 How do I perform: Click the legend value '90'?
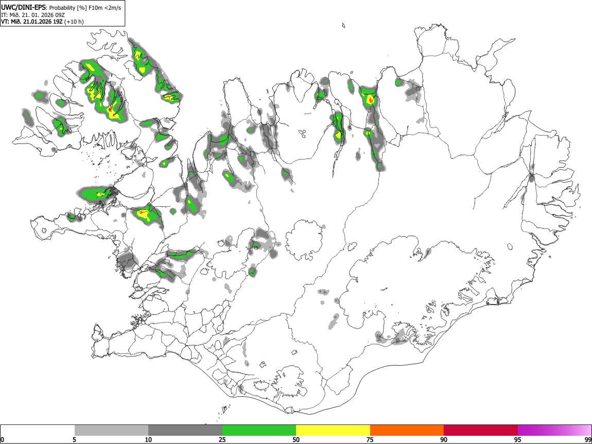click(444, 439)
